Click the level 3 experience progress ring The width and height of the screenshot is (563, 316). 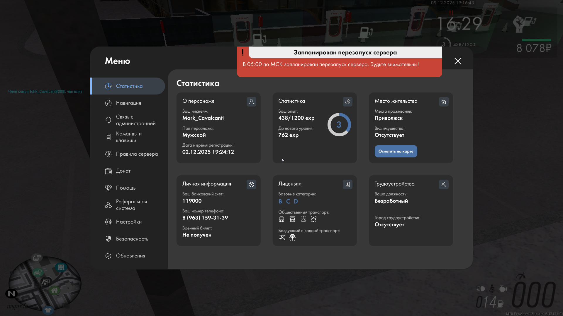click(339, 125)
